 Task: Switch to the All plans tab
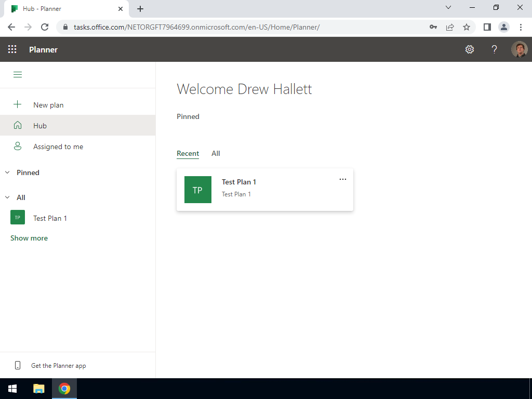tap(216, 153)
